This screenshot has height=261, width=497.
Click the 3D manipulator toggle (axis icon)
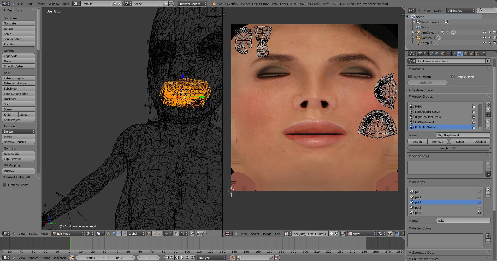pos(109,234)
